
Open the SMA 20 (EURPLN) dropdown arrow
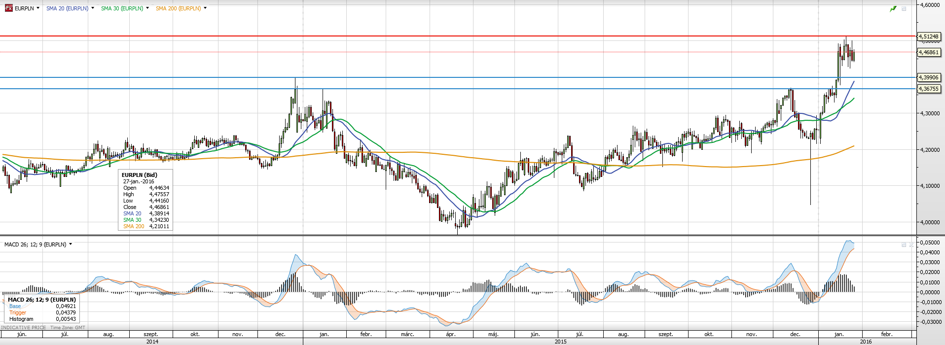point(93,8)
